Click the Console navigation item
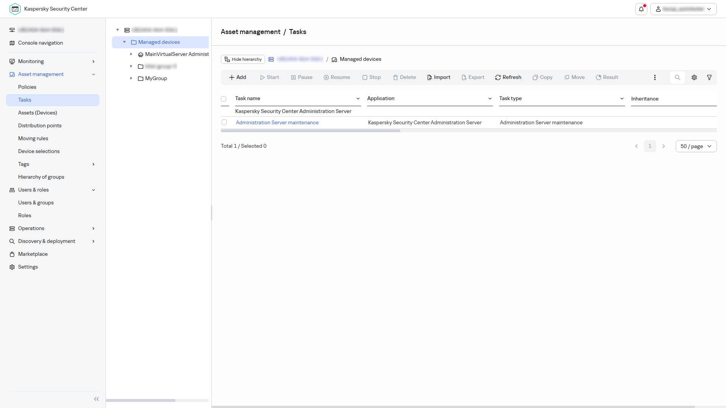The image size is (726, 408). tap(40, 43)
